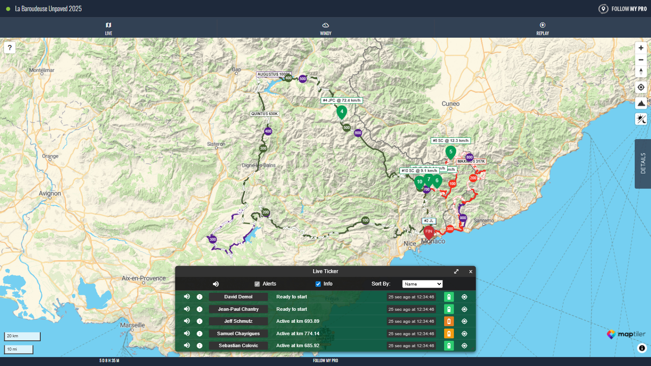This screenshot has height=366, width=651.
Task: Toggle the Alerts checkbox
Action: pos(257,284)
